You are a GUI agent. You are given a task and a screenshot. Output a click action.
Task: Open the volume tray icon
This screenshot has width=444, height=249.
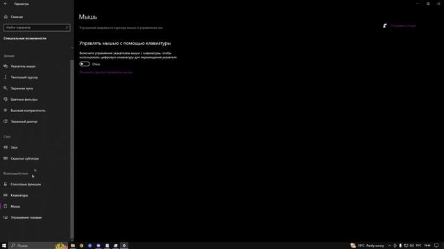411,246
